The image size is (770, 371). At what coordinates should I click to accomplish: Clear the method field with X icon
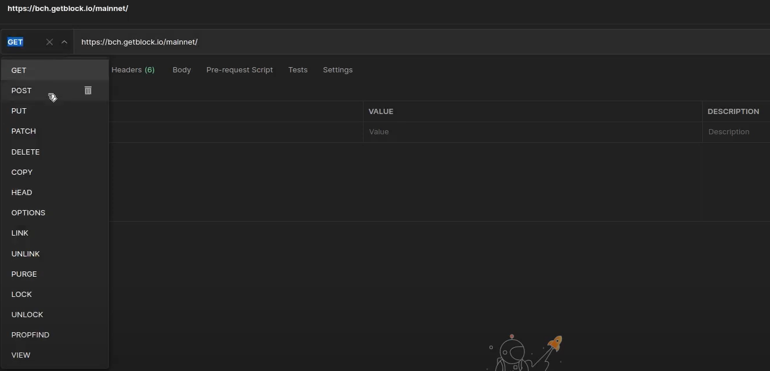[x=49, y=42]
